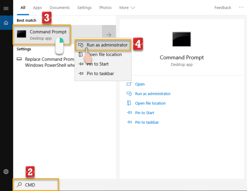Switch to the Apps tab
The width and height of the screenshot is (247, 191).
(37, 8)
